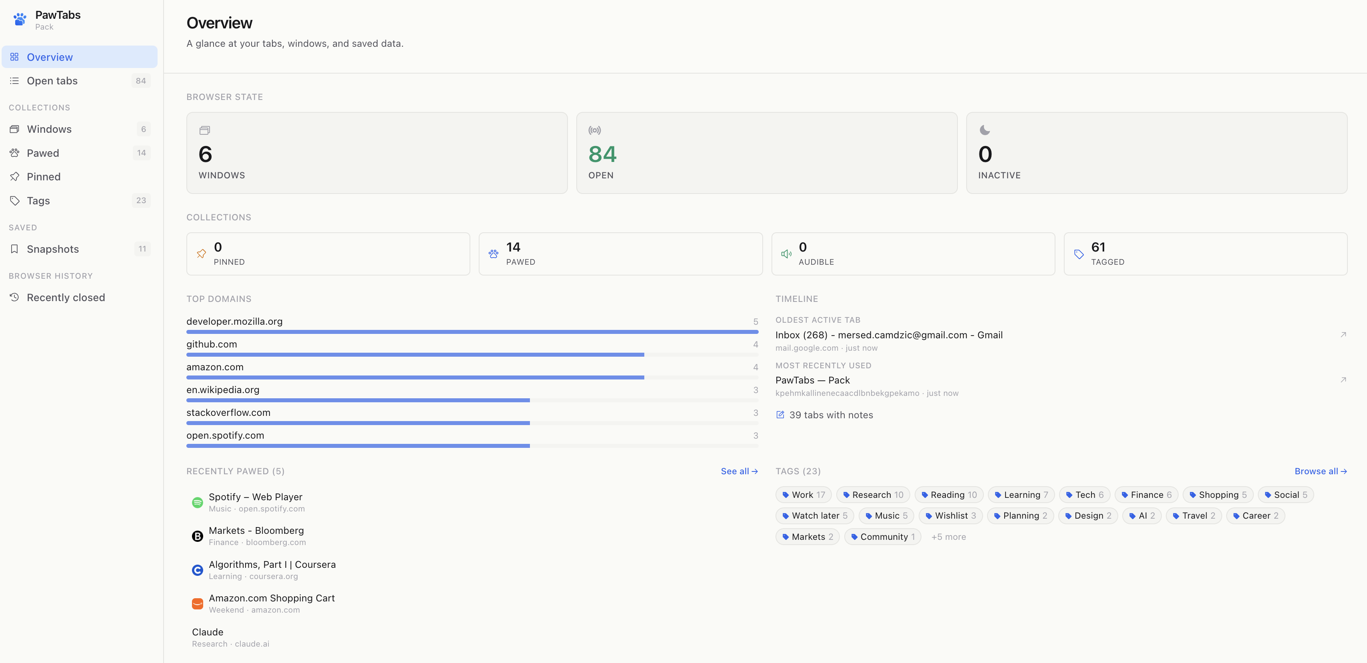Open Gmail inbox tab via arrow icon

(x=1343, y=335)
